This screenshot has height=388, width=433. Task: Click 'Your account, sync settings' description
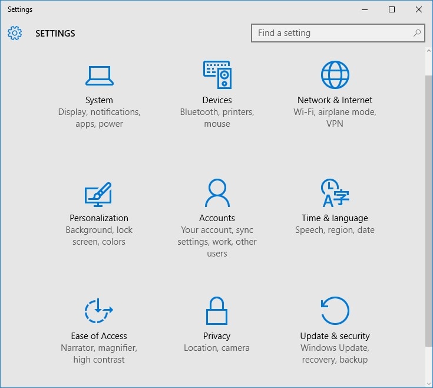(x=217, y=242)
